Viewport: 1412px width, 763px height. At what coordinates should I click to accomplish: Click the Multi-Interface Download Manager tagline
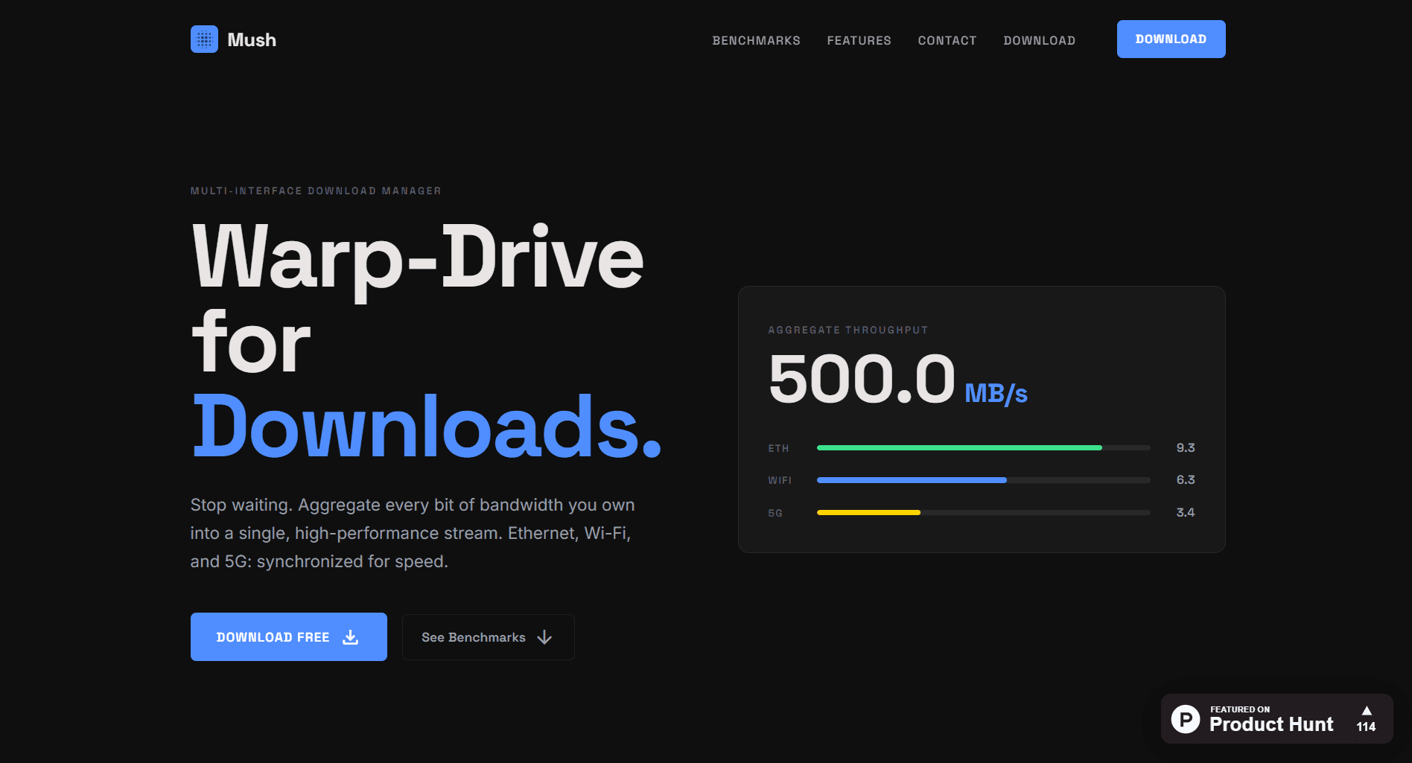(316, 191)
